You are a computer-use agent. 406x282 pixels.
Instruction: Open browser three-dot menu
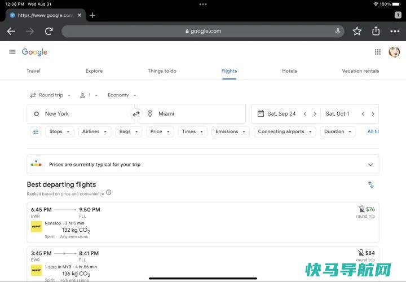(395, 32)
